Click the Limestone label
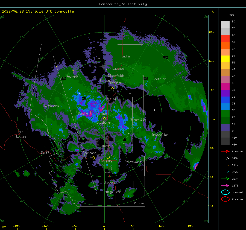This screenshot has height=230, width=246. point(52,106)
